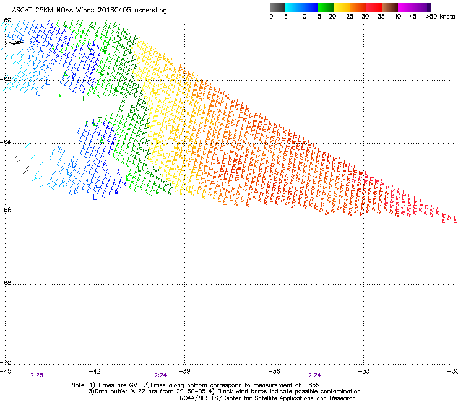
Task: Click the NOAA/NESDIS credit line
Action: (x=267, y=398)
